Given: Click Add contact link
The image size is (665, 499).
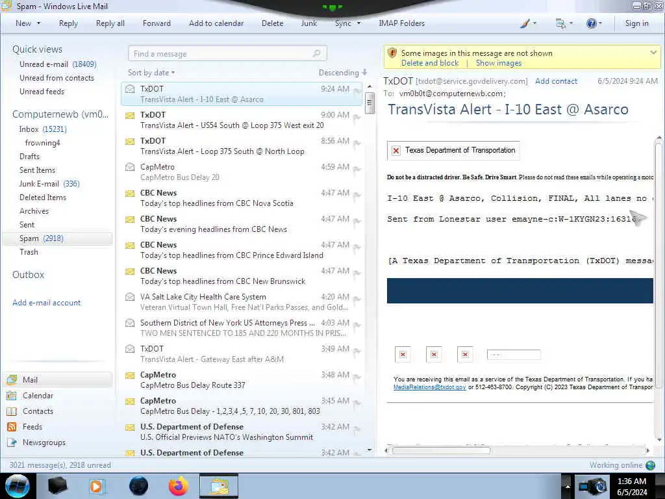Looking at the screenshot, I should pos(556,81).
